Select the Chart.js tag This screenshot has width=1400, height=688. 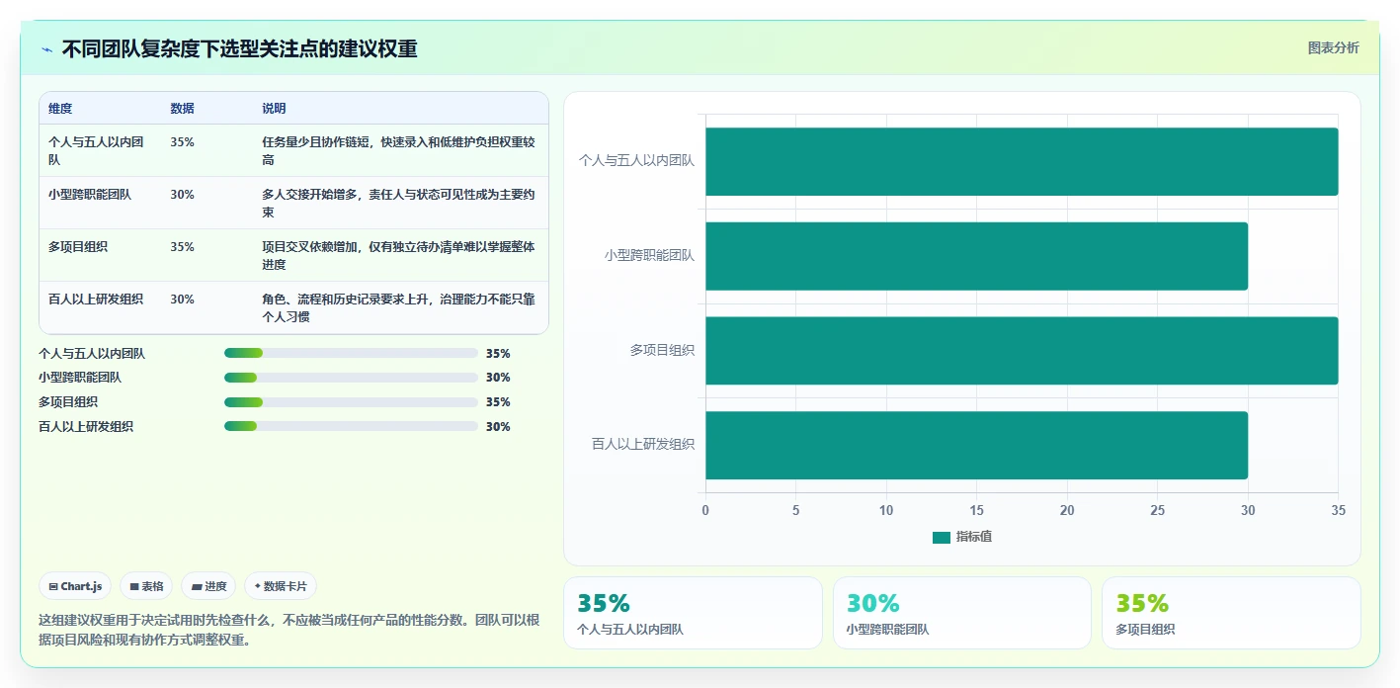(75, 586)
